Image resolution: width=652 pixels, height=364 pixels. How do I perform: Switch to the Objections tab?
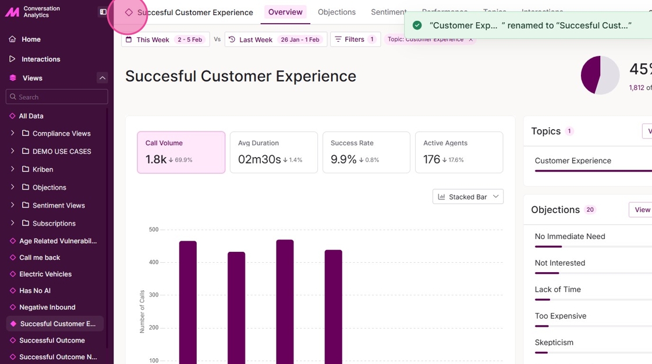click(336, 12)
